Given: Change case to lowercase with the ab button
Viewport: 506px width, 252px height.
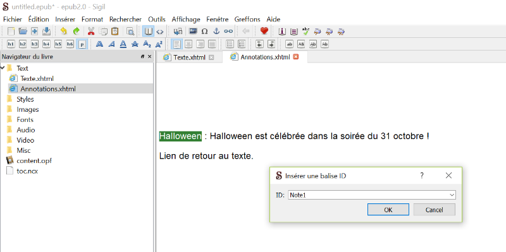Looking at the screenshot, I should coord(290,44).
